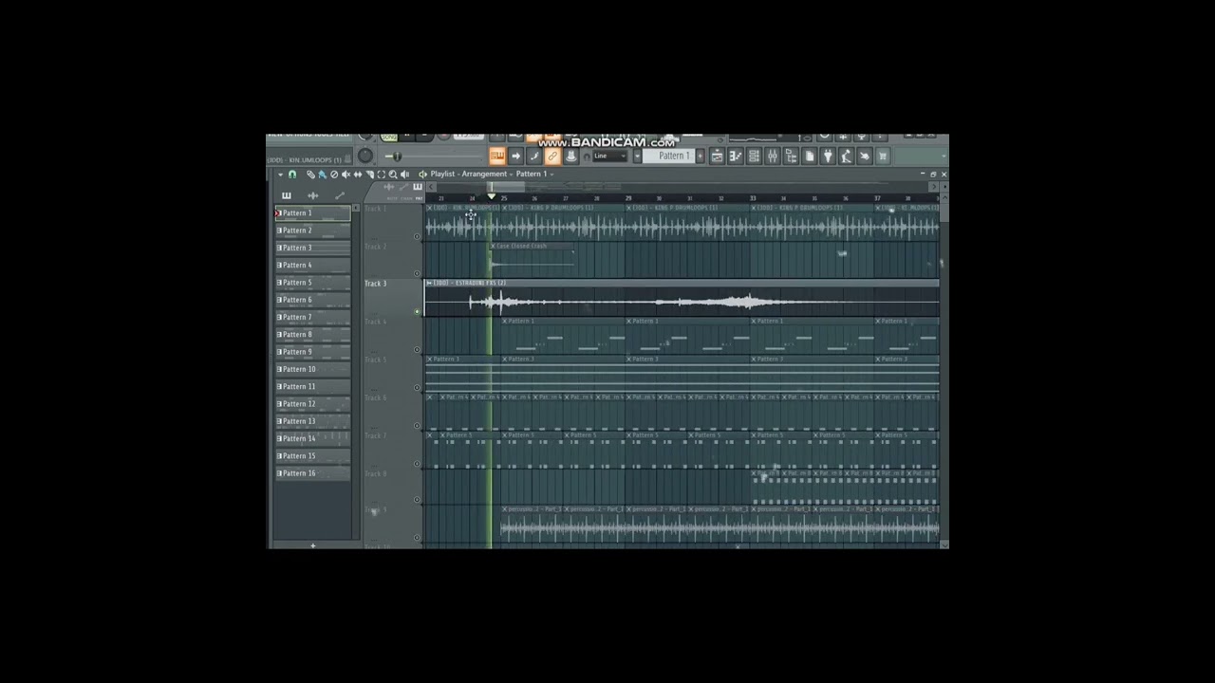This screenshot has height=683, width=1215.
Task: Enable the magnet snap icon in Playlist toolbar
Action: (x=292, y=175)
